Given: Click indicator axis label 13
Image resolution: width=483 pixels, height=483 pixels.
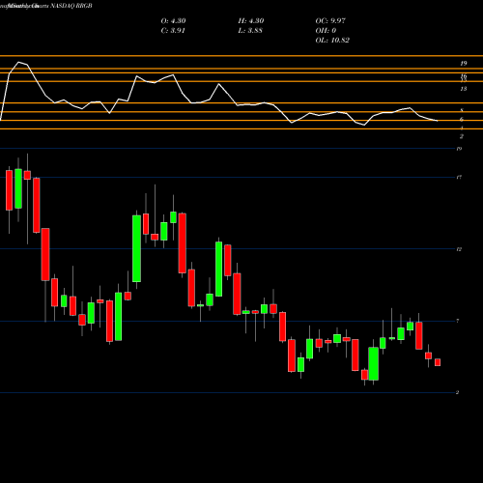Looking at the screenshot, I should click(464, 89).
